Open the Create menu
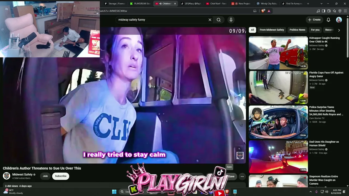 click(314, 20)
